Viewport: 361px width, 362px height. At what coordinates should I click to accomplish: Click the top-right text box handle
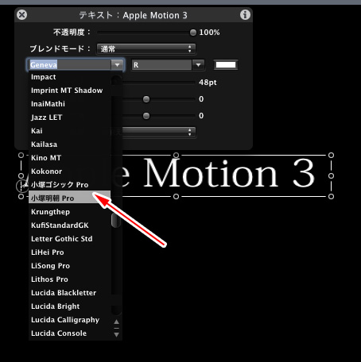click(x=331, y=156)
